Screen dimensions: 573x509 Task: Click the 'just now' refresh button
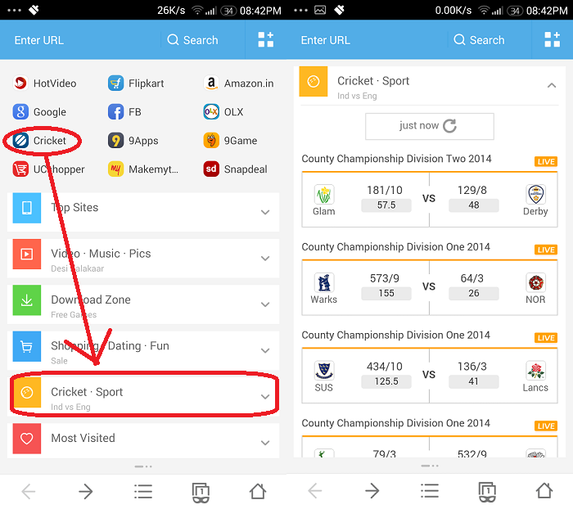click(x=430, y=126)
